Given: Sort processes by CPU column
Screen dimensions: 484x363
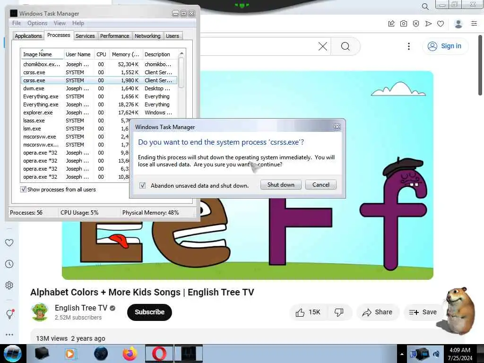Looking at the screenshot, I should (x=101, y=54).
